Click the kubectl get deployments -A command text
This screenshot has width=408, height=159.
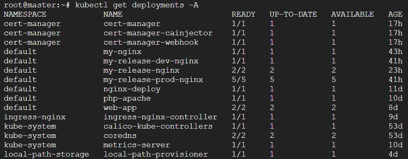tap(137, 5)
